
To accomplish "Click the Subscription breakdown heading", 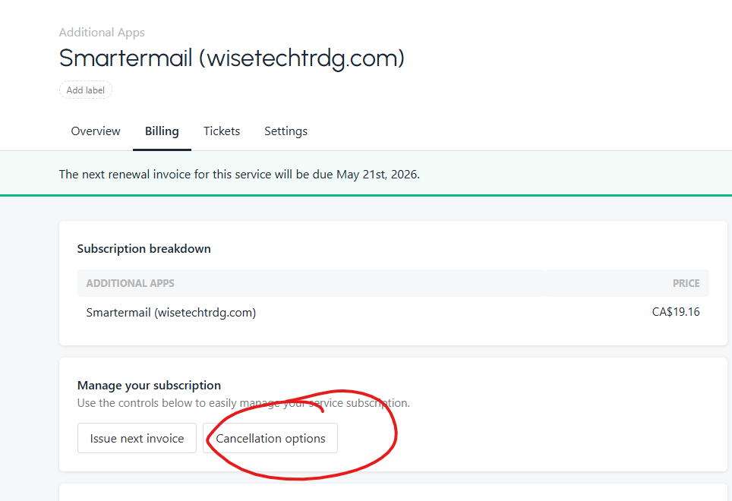I will (x=144, y=249).
